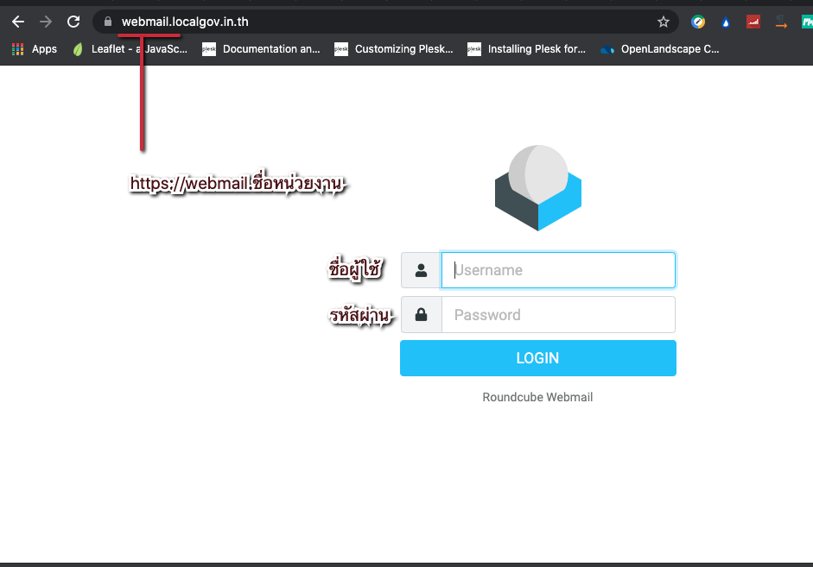Open the OpenLandscape bookmark
This screenshot has height=567, width=813.
pos(660,49)
